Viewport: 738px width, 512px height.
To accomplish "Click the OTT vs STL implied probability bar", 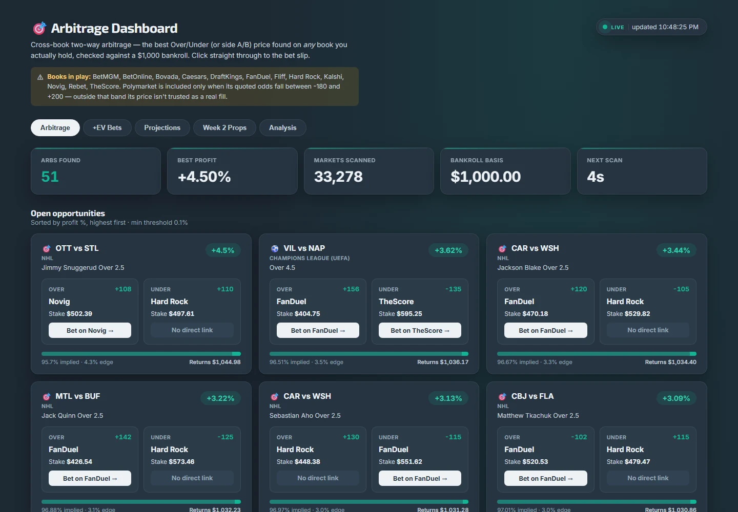I will pyautogui.click(x=141, y=354).
